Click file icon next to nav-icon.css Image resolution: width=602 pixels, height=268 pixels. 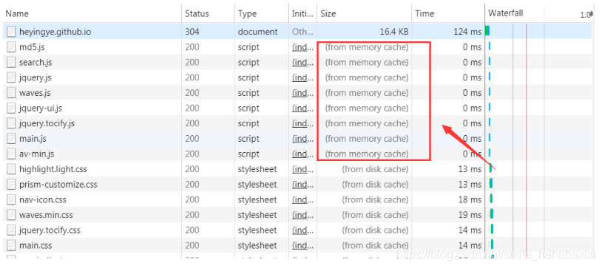12,199
